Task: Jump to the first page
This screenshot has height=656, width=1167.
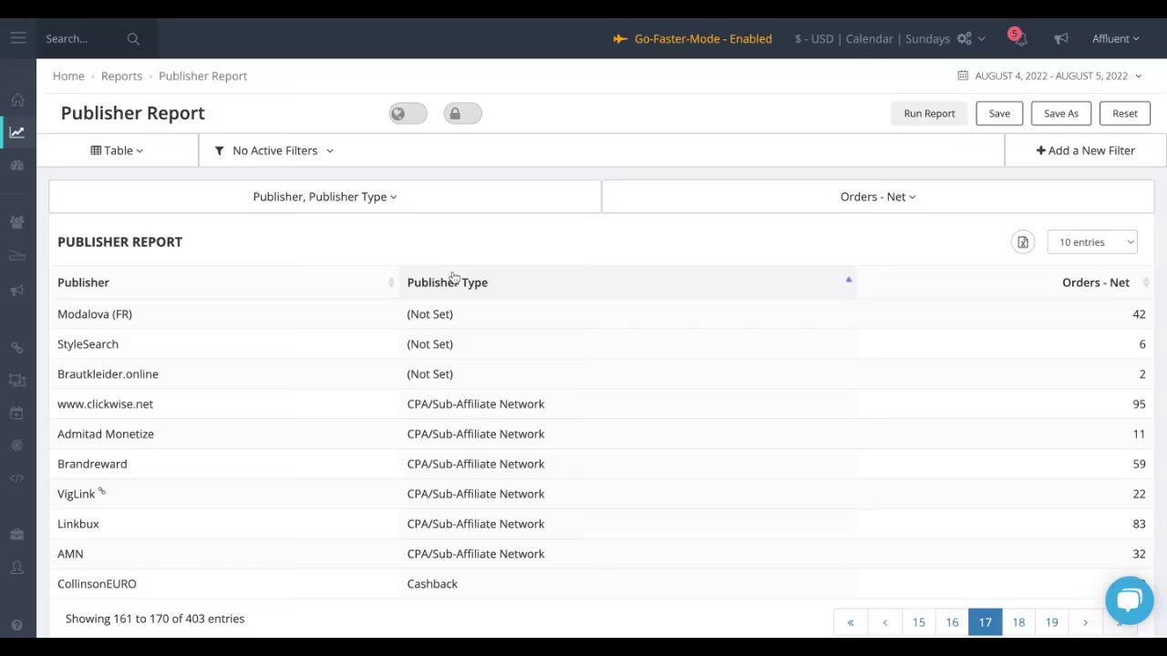Action: pyautogui.click(x=851, y=622)
